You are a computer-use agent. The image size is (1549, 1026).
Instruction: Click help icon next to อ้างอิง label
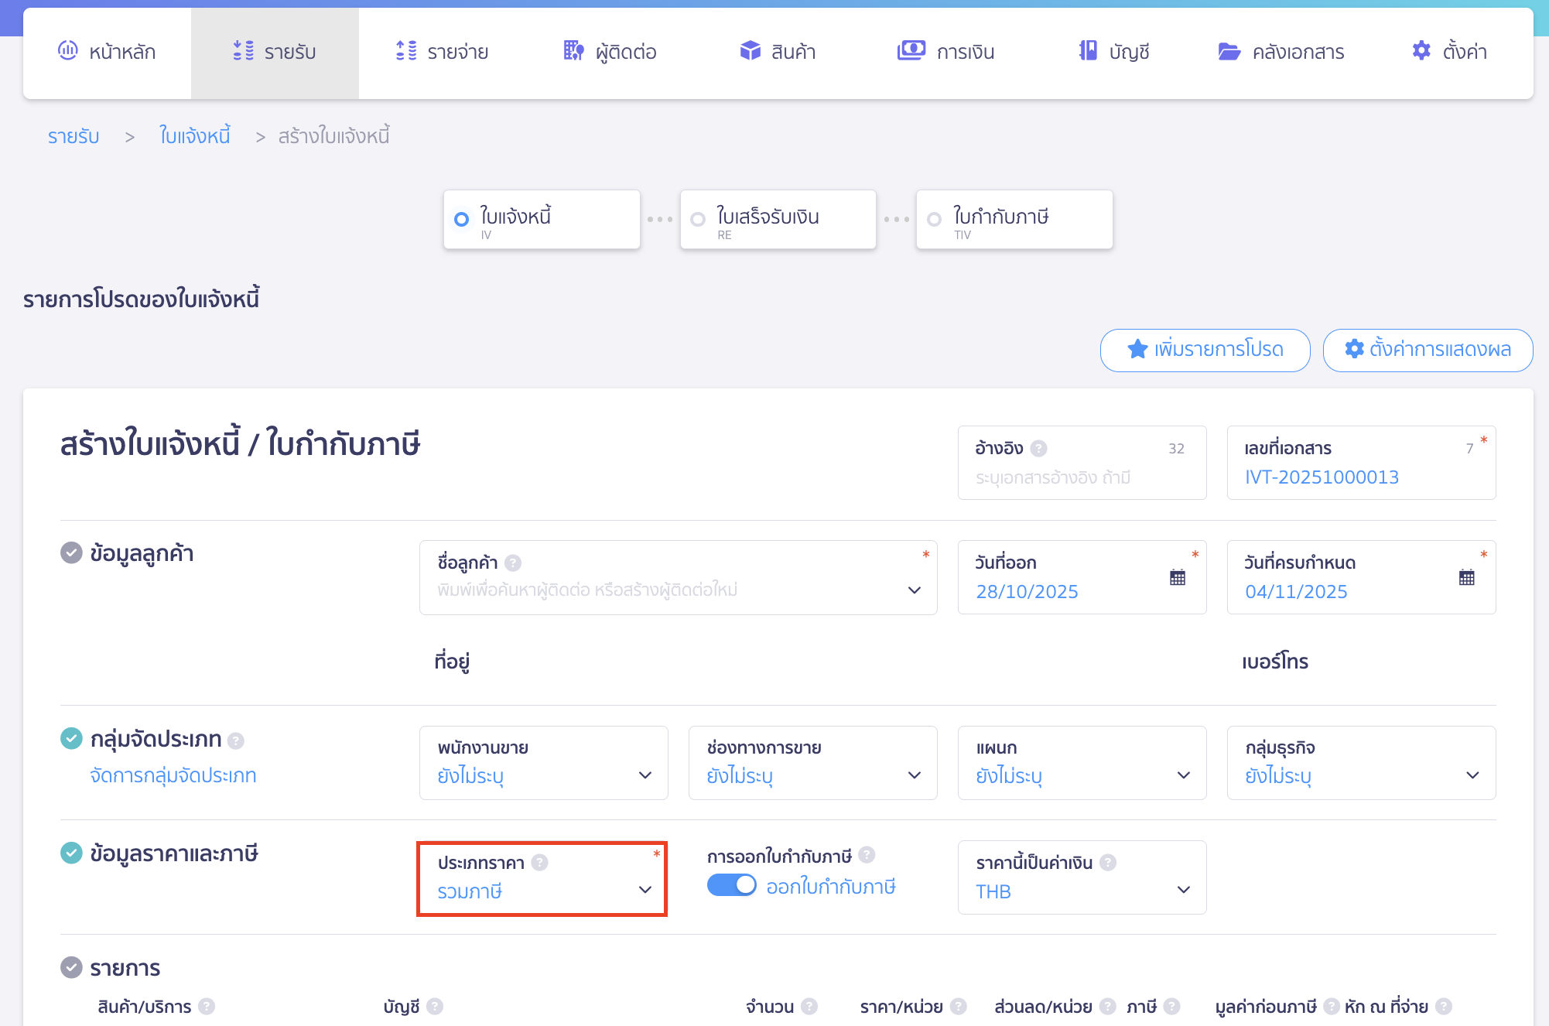click(x=1039, y=448)
